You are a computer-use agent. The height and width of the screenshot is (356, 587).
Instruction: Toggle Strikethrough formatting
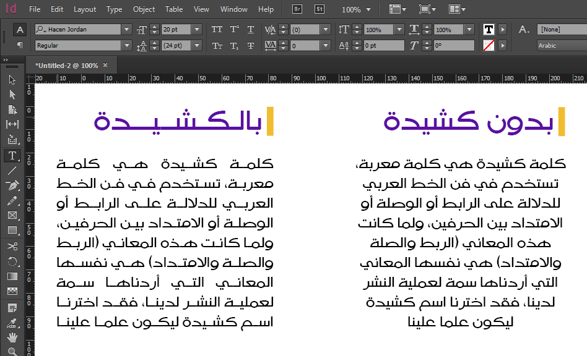251,46
